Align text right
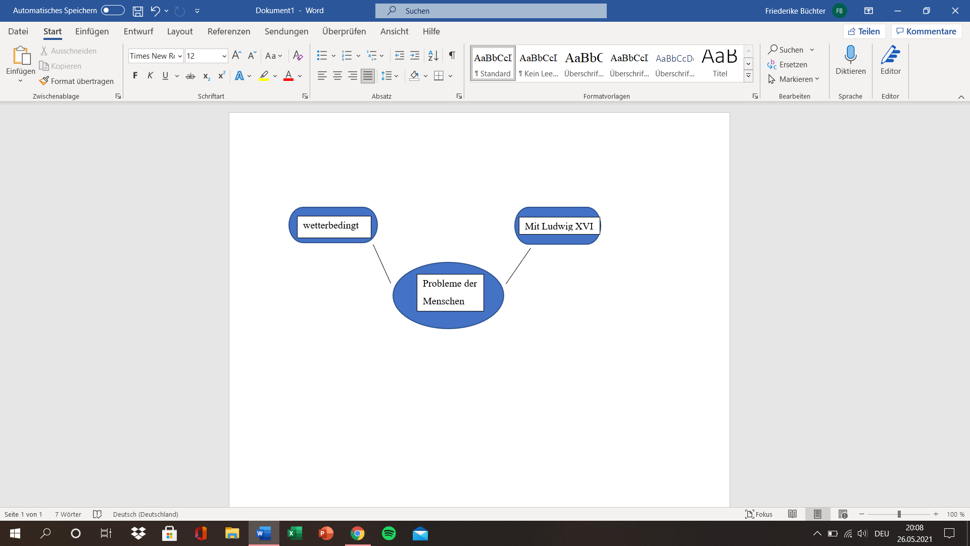970x546 pixels. [x=352, y=76]
